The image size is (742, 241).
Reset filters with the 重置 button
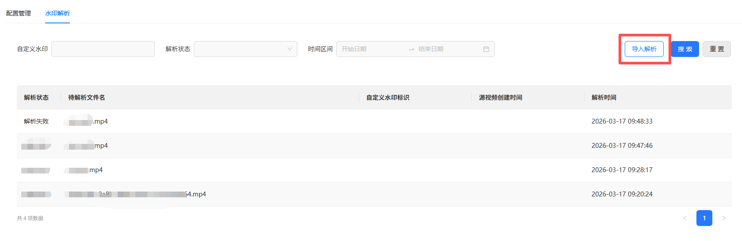(716, 49)
